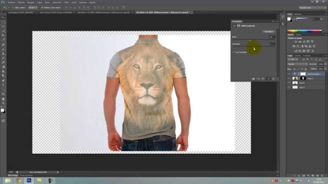Select the Brush tool
This screenshot has height=184, width=328.
[x=3, y=49]
